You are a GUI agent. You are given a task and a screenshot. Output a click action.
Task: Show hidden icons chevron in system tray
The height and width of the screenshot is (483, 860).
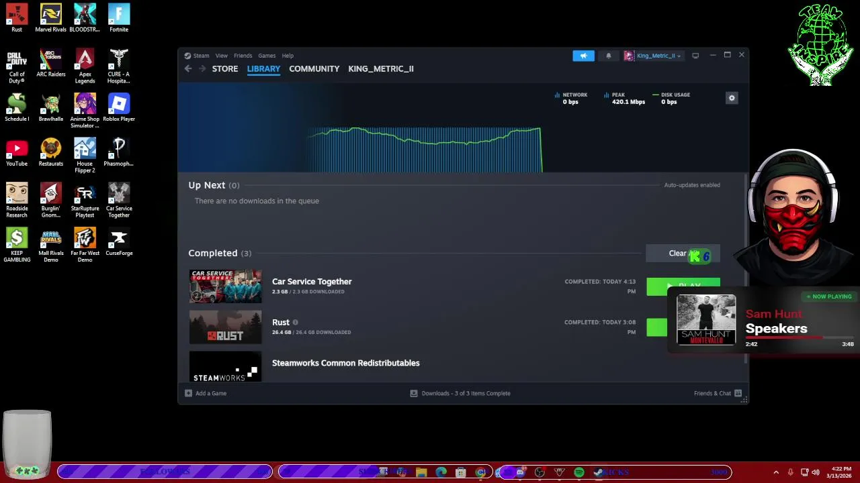(x=776, y=472)
